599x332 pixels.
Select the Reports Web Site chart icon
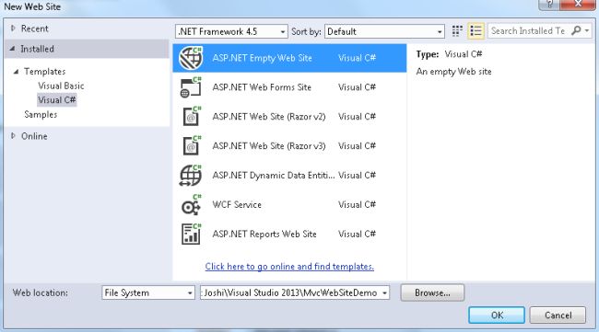coord(191,234)
